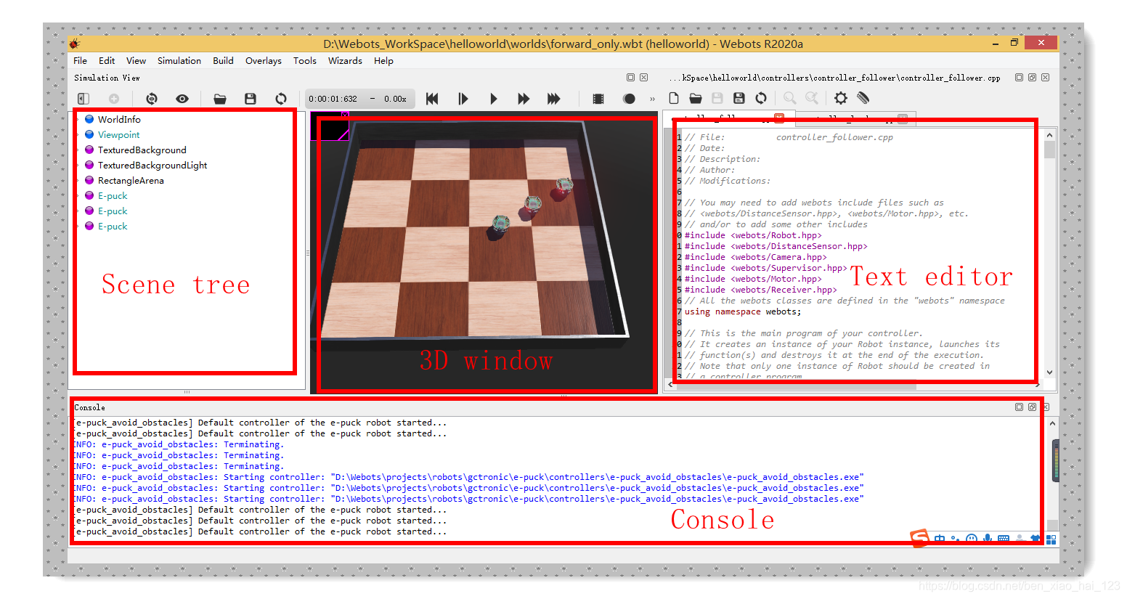Expand the Viewpoint node arrow

click(78, 134)
